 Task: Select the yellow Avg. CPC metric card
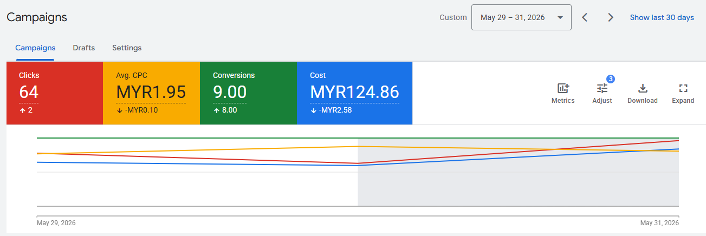[x=151, y=93]
